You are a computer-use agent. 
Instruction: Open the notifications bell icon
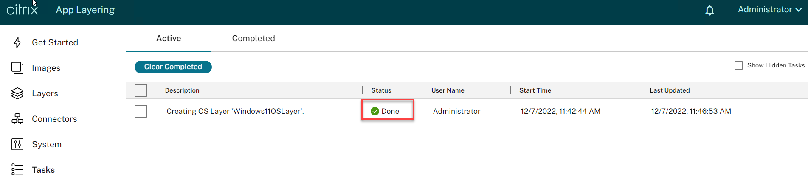coord(709,10)
